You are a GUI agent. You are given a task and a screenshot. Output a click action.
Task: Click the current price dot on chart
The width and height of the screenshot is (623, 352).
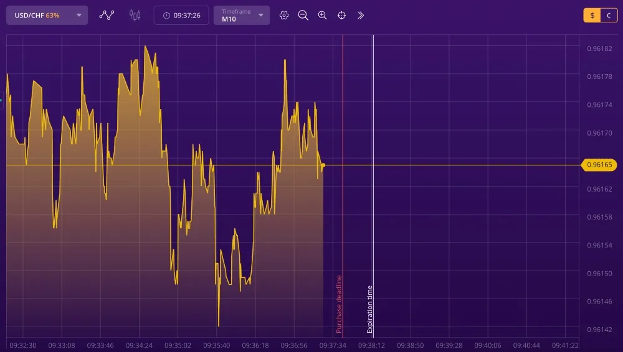[x=323, y=165]
